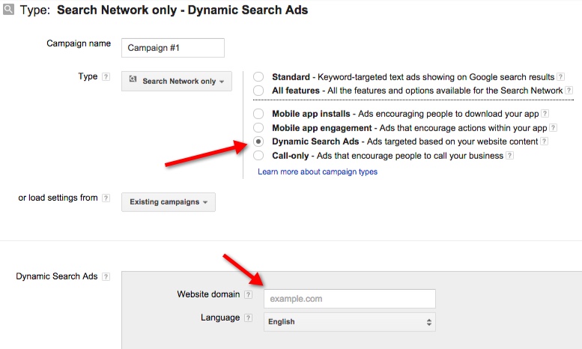Click help icon after Dynamic Search Ads description
Viewport: 582px width, 349px height.
pos(544,142)
